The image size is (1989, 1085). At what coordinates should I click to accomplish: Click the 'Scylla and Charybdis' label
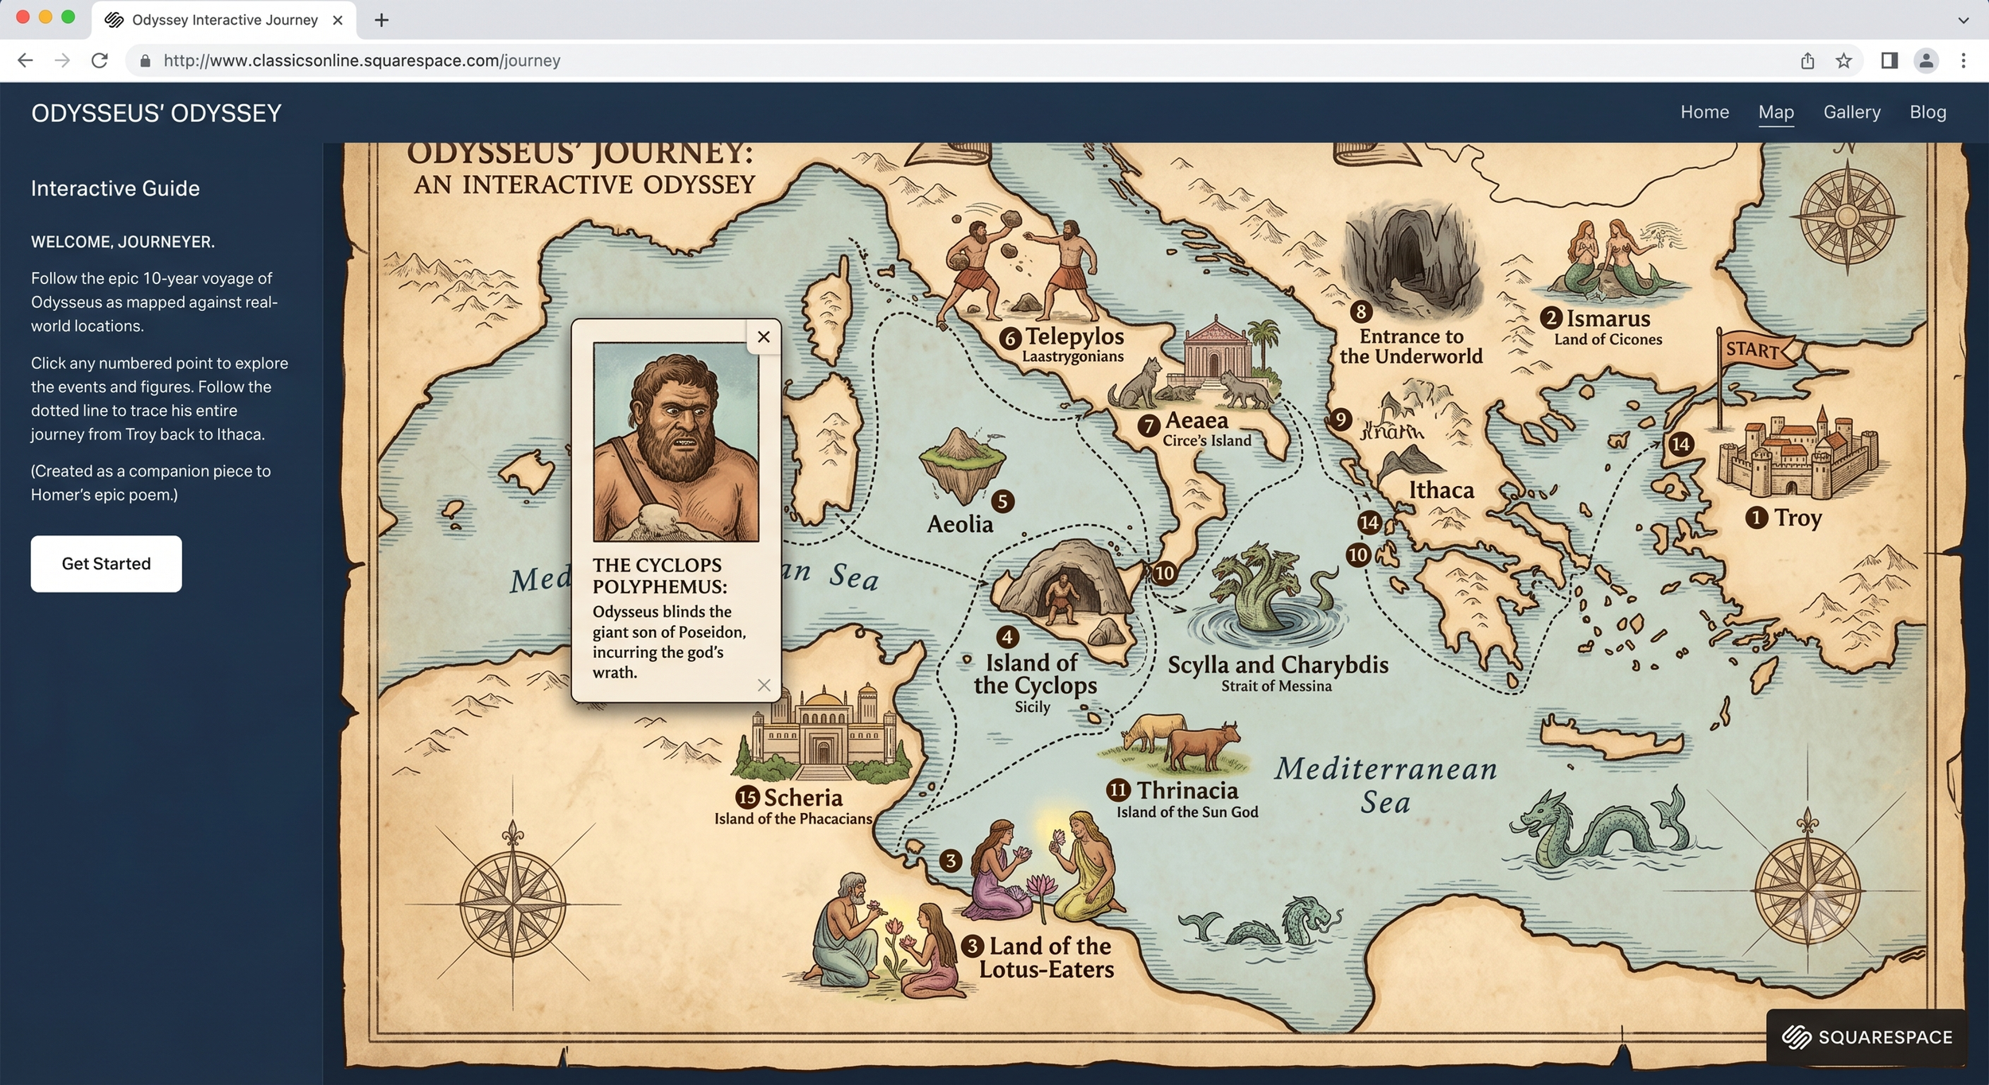1278,665
